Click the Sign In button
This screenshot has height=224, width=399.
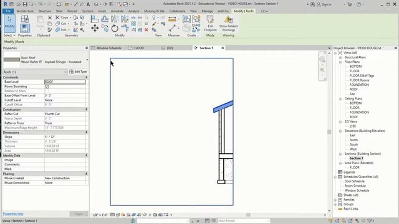(x=324, y=4)
